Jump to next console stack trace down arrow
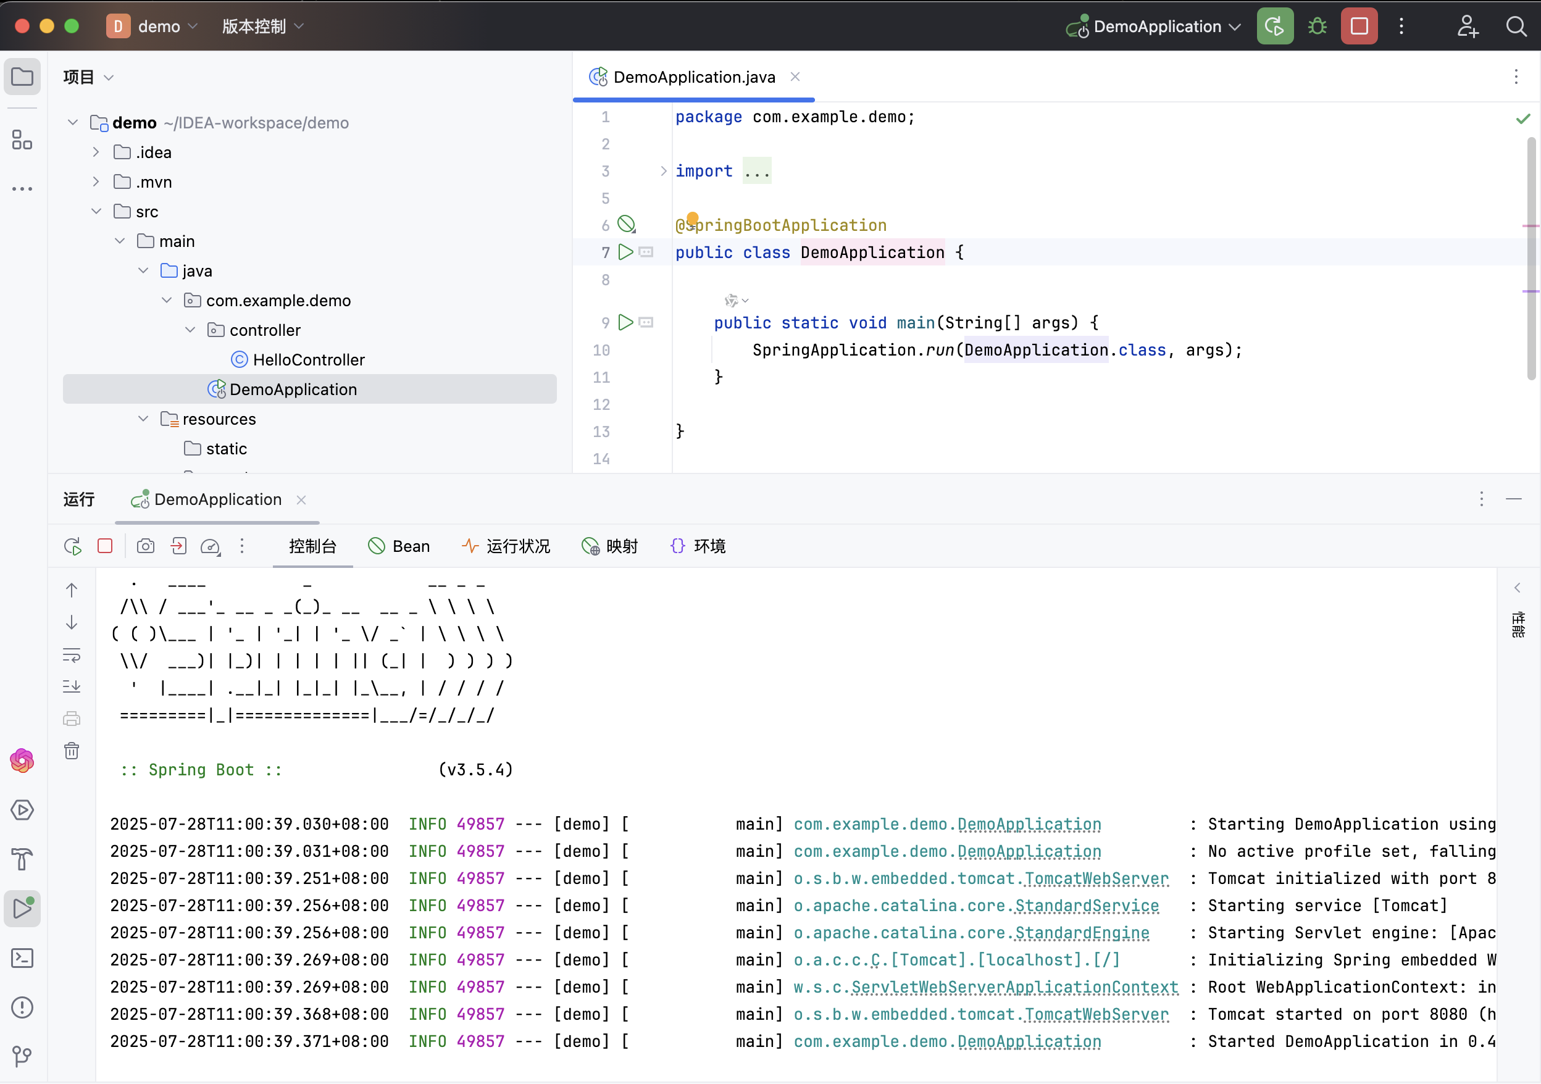The width and height of the screenshot is (1541, 1084). pos(72,622)
